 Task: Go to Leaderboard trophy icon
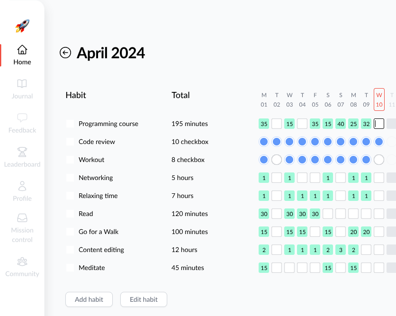pos(22,152)
